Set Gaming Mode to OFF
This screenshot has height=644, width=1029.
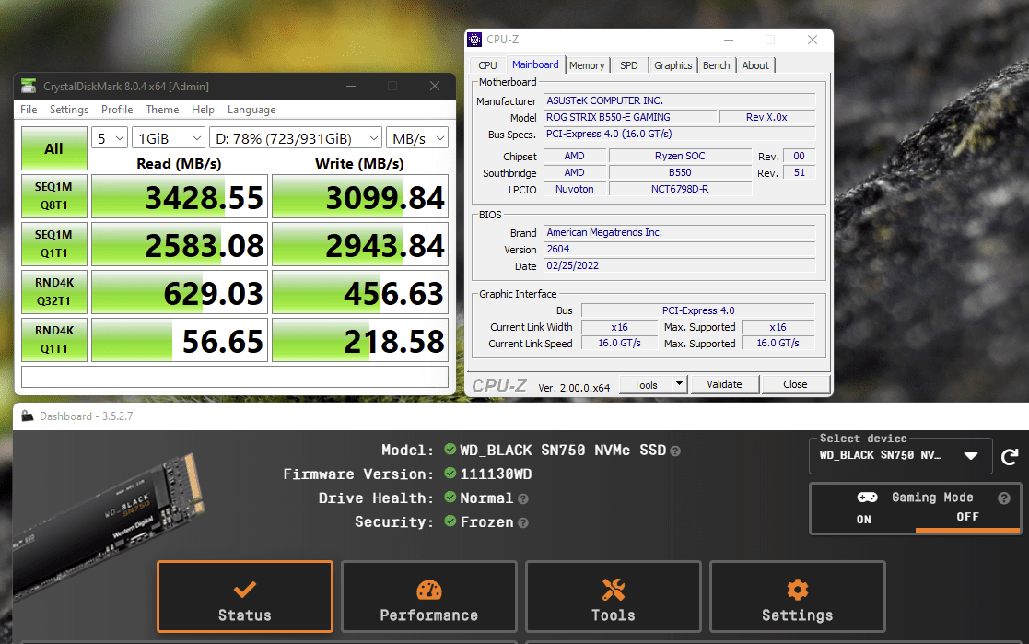click(x=967, y=517)
